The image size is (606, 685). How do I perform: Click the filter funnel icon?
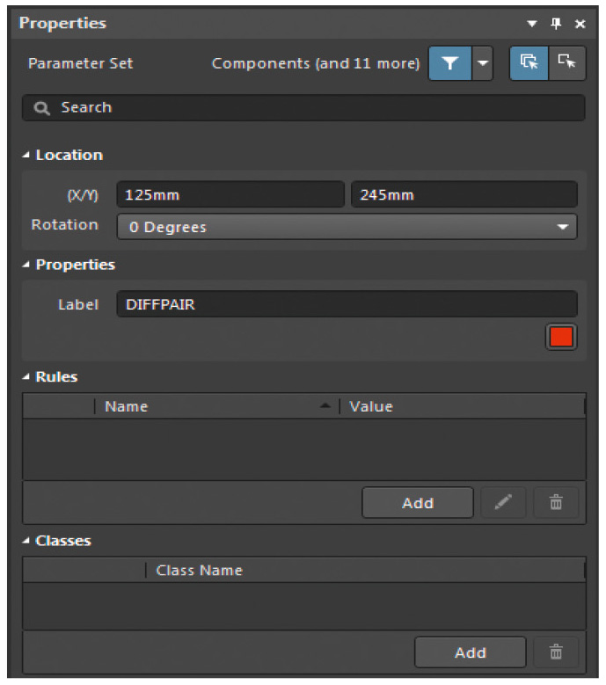(449, 64)
